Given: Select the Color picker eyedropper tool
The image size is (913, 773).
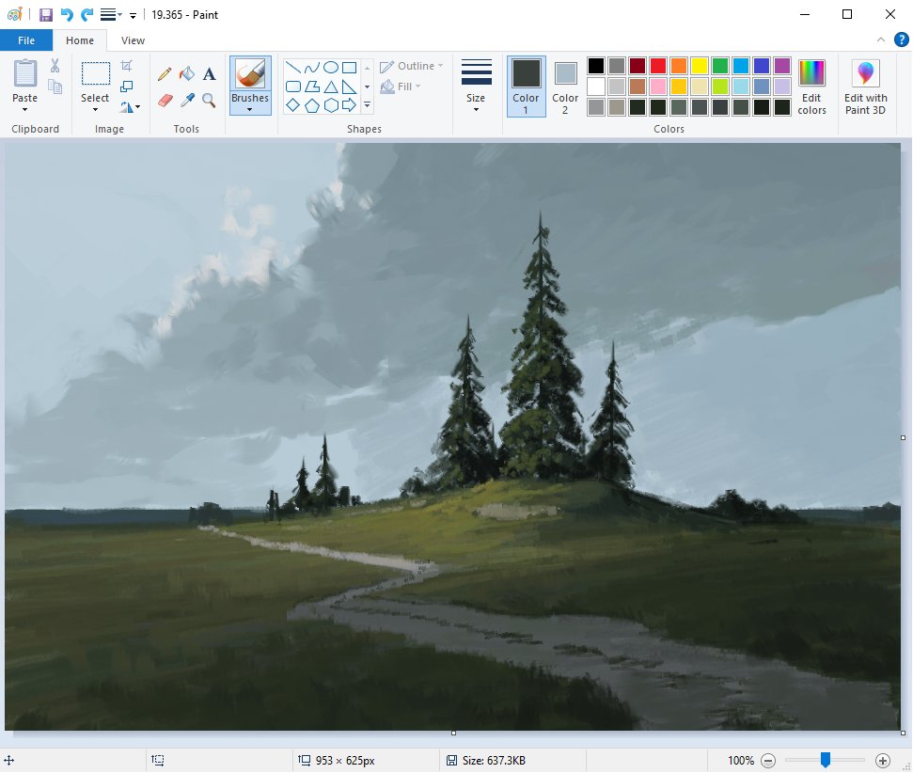Looking at the screenshot, I should [x=187, y=101].
